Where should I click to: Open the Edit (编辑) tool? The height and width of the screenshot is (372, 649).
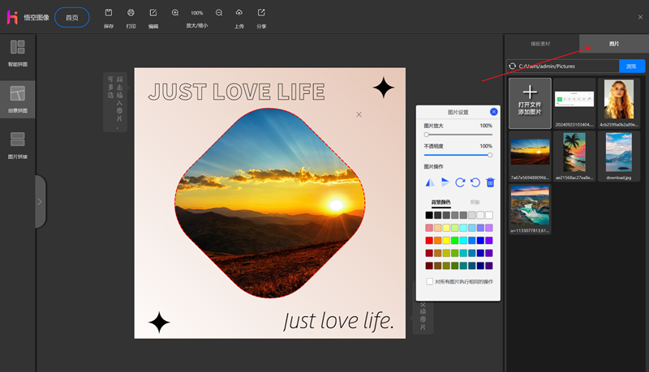(153, 13)
